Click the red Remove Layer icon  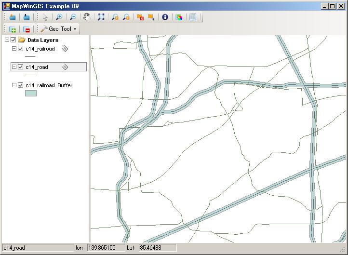(x=27, y=29)
